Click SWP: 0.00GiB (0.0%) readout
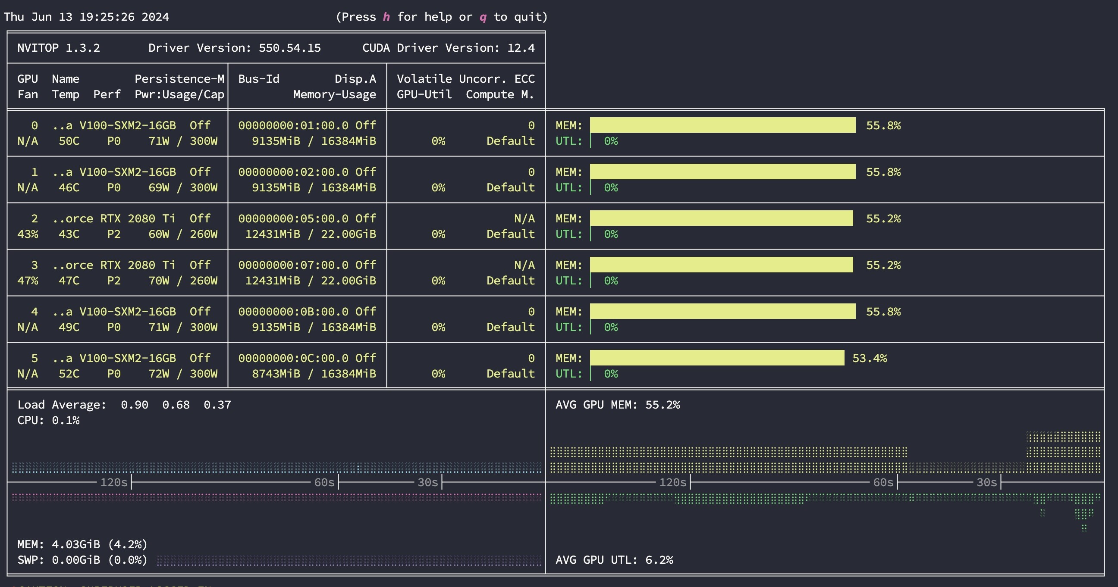This screenshot has width=1118, height=587. [82, 560]
